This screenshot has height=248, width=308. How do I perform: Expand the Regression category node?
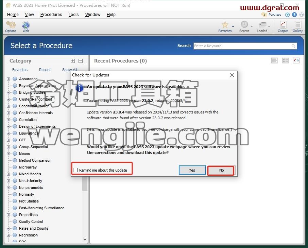8,235
